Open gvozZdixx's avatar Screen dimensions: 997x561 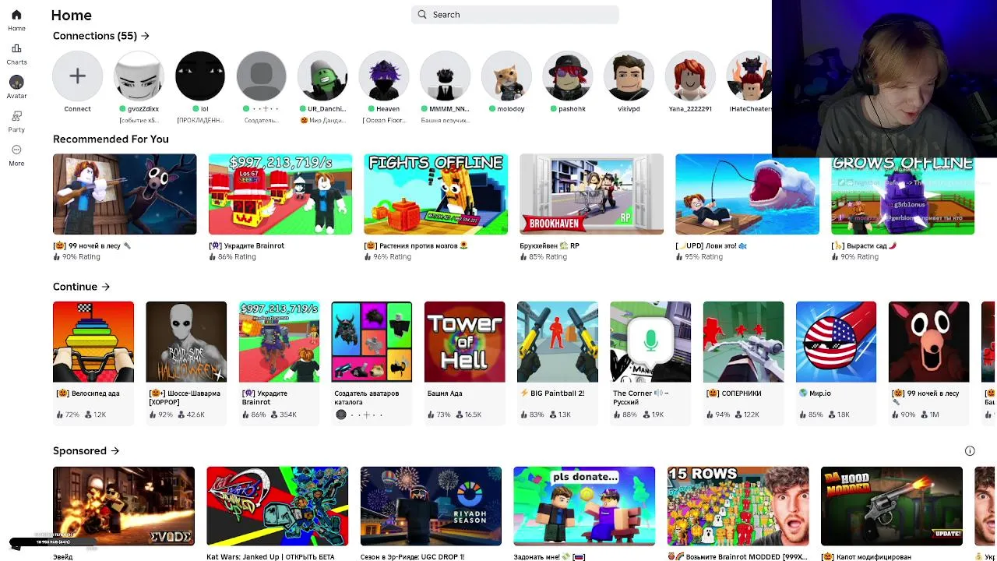pos(139,76)
